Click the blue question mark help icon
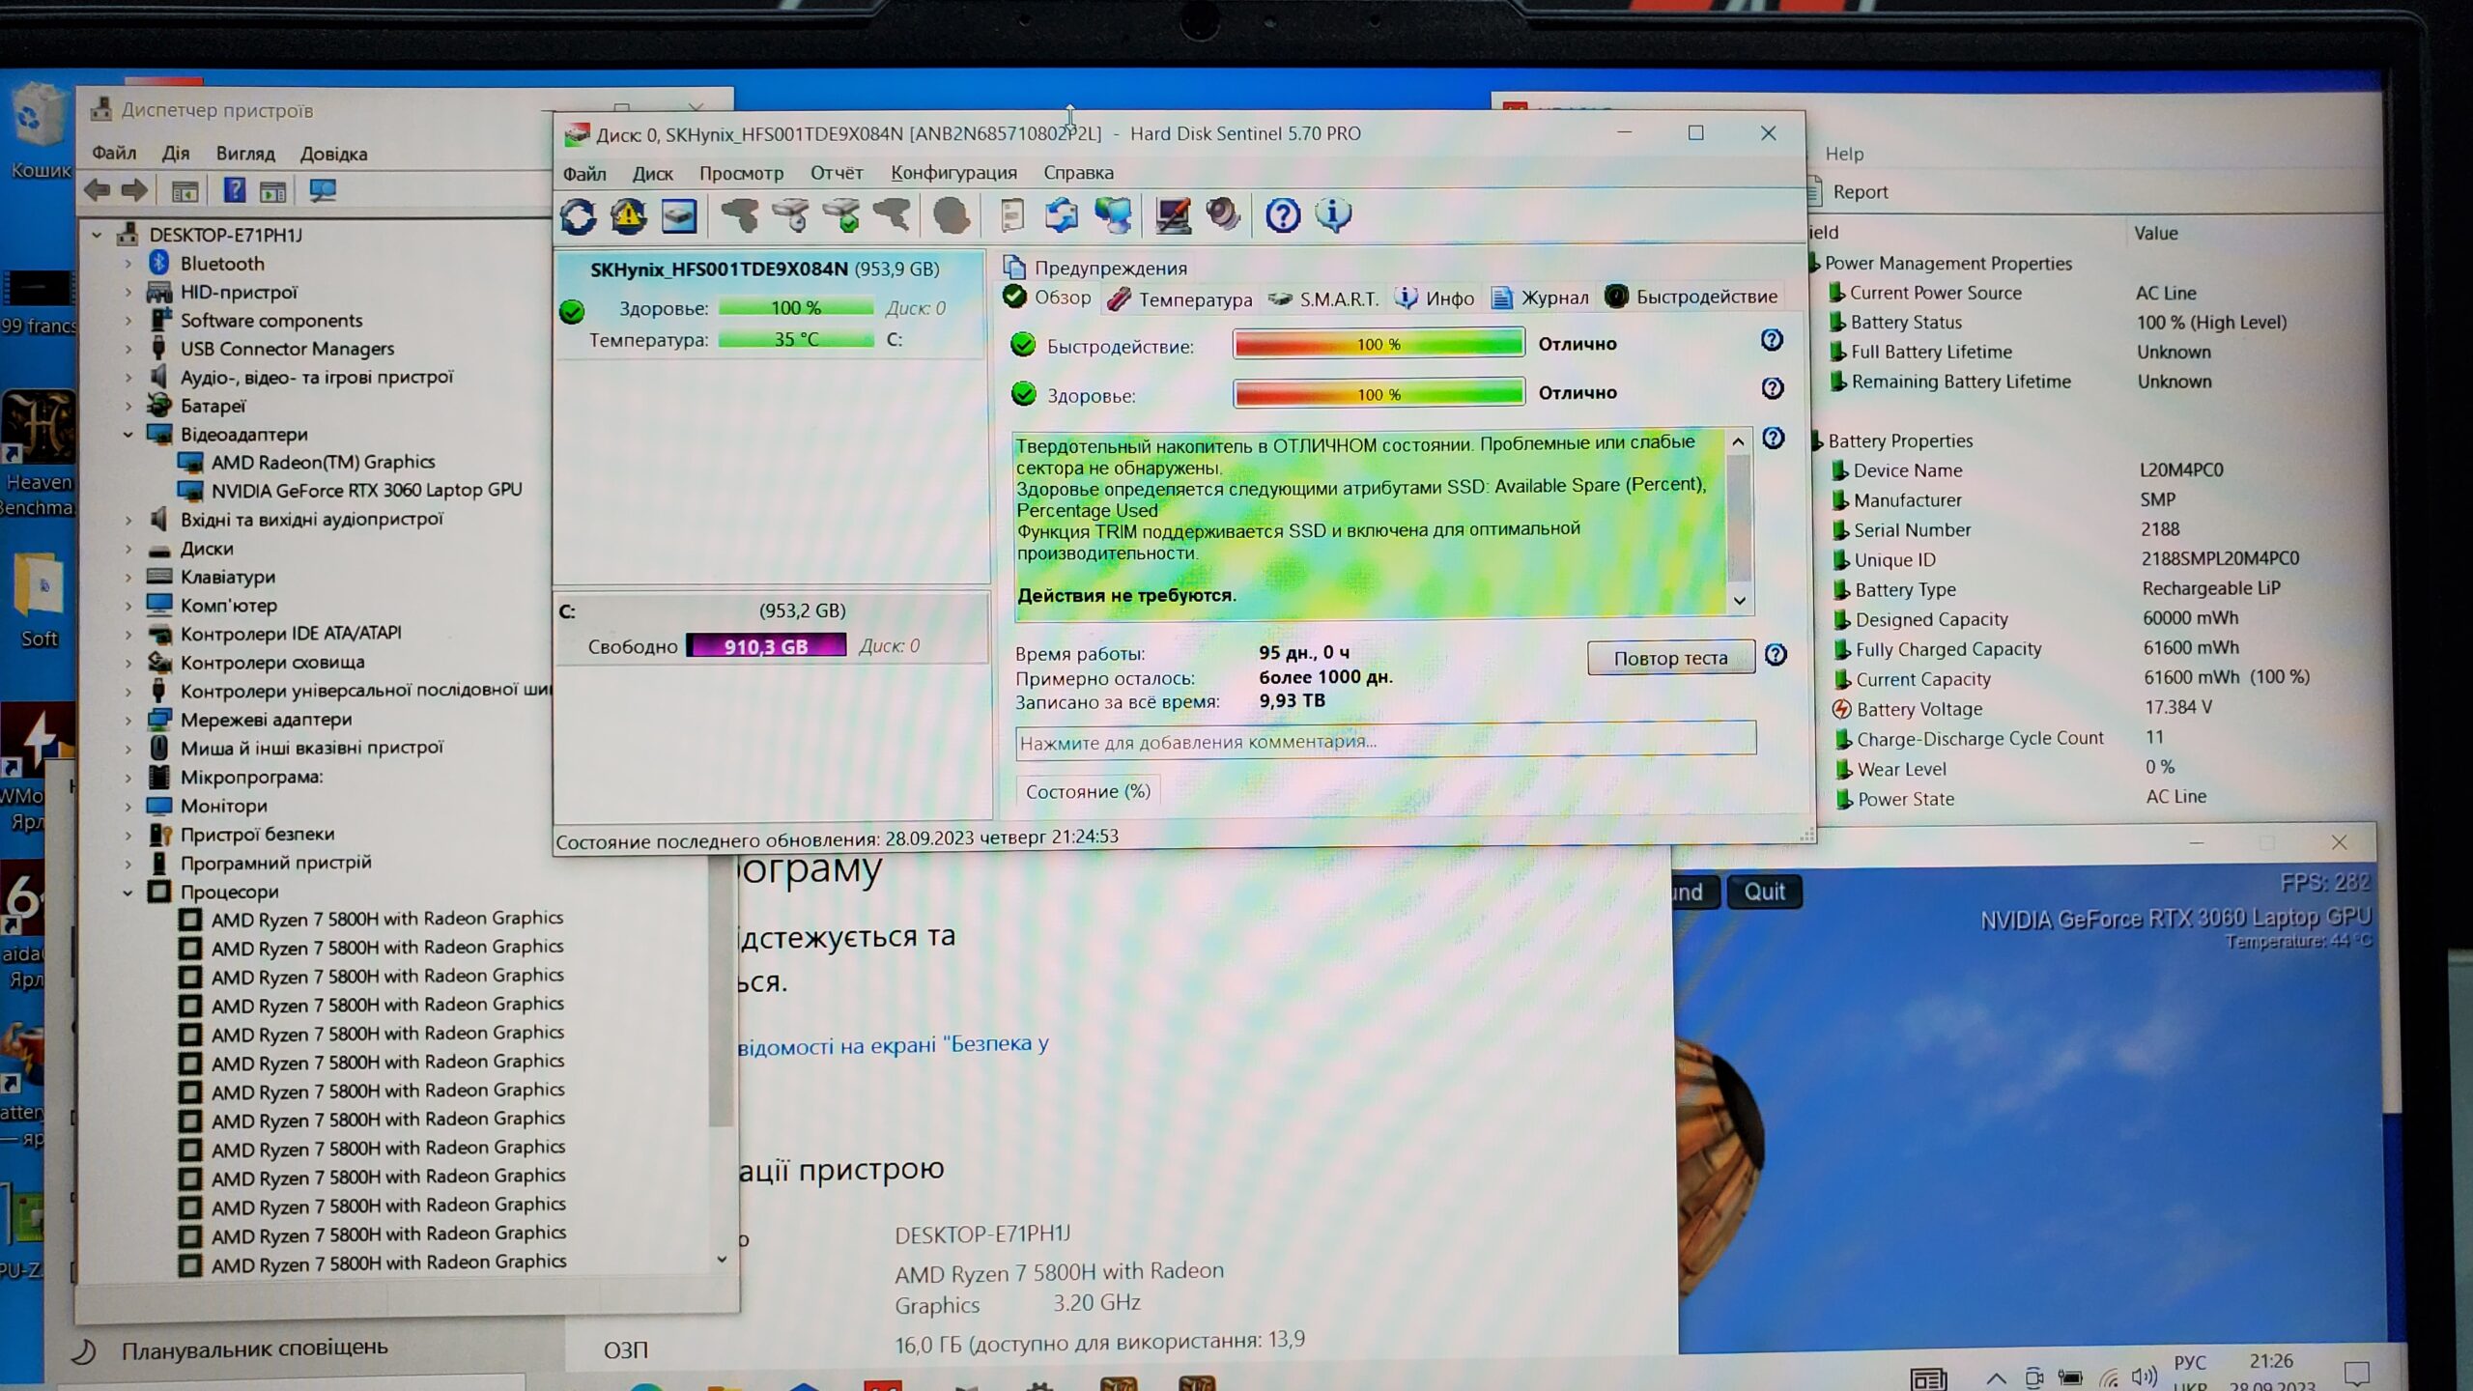This screenshot has height=1391, width=2473. (1283, 215)
